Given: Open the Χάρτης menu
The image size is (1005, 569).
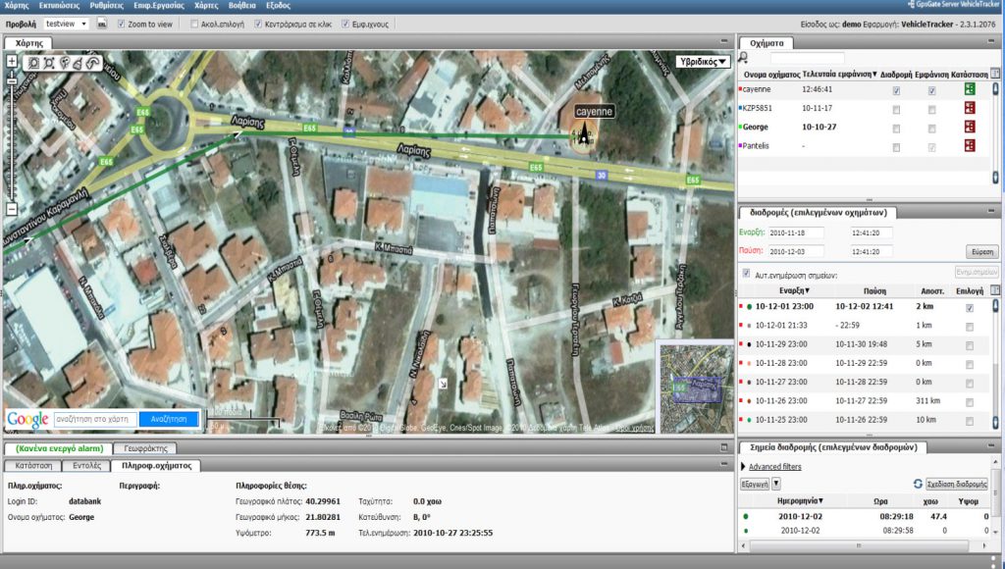Looking at the screenshot, I should [17, 5].
